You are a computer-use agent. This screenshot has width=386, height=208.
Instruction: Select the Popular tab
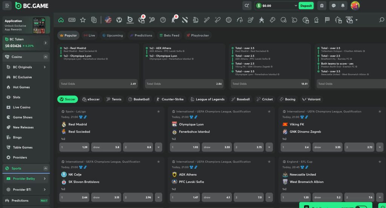tap(68, 35)
